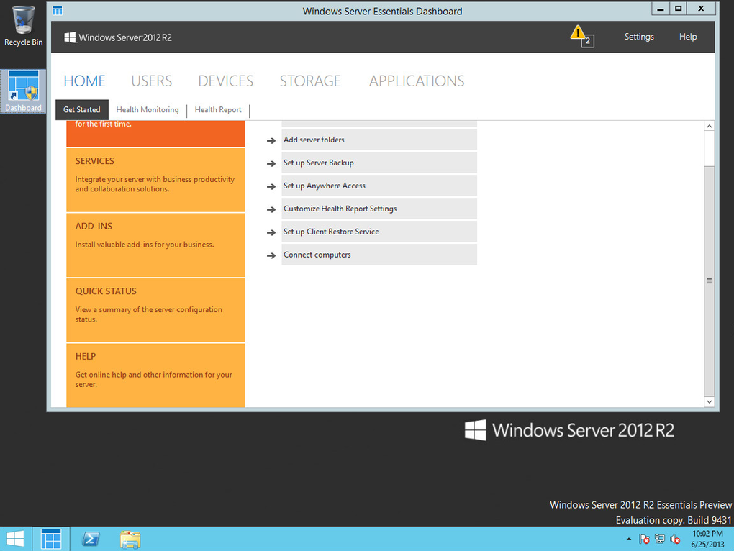This screenshot has width=734, height=551.
Task: Open the Dashboard taskbar icon
Action: tap(51, 539)
